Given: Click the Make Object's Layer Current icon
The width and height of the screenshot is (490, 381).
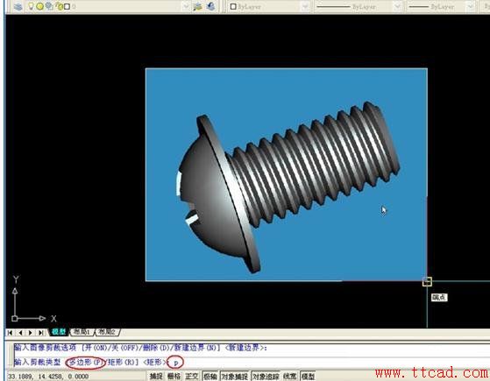Looking at the screenshot, I should 197,6.
